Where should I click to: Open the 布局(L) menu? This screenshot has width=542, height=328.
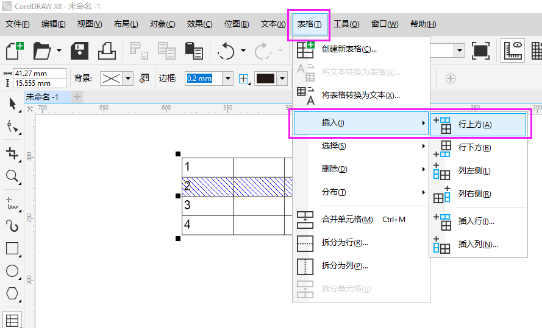click(126, 24)
